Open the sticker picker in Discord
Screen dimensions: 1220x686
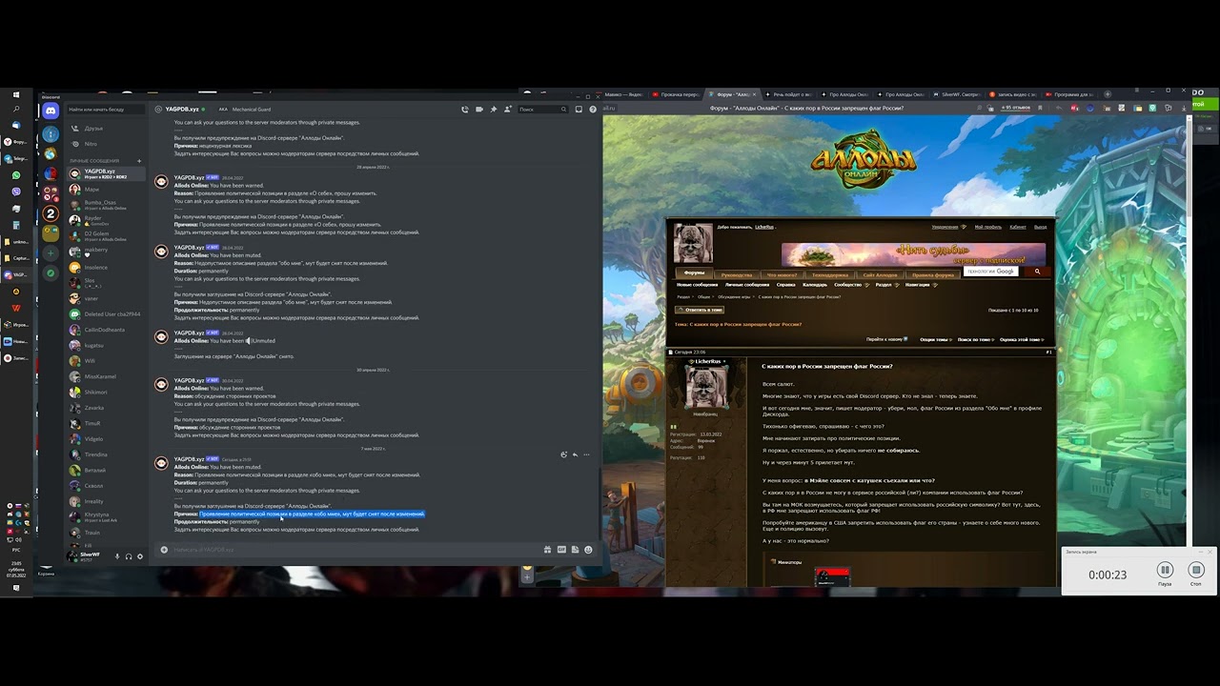(575, 550)
